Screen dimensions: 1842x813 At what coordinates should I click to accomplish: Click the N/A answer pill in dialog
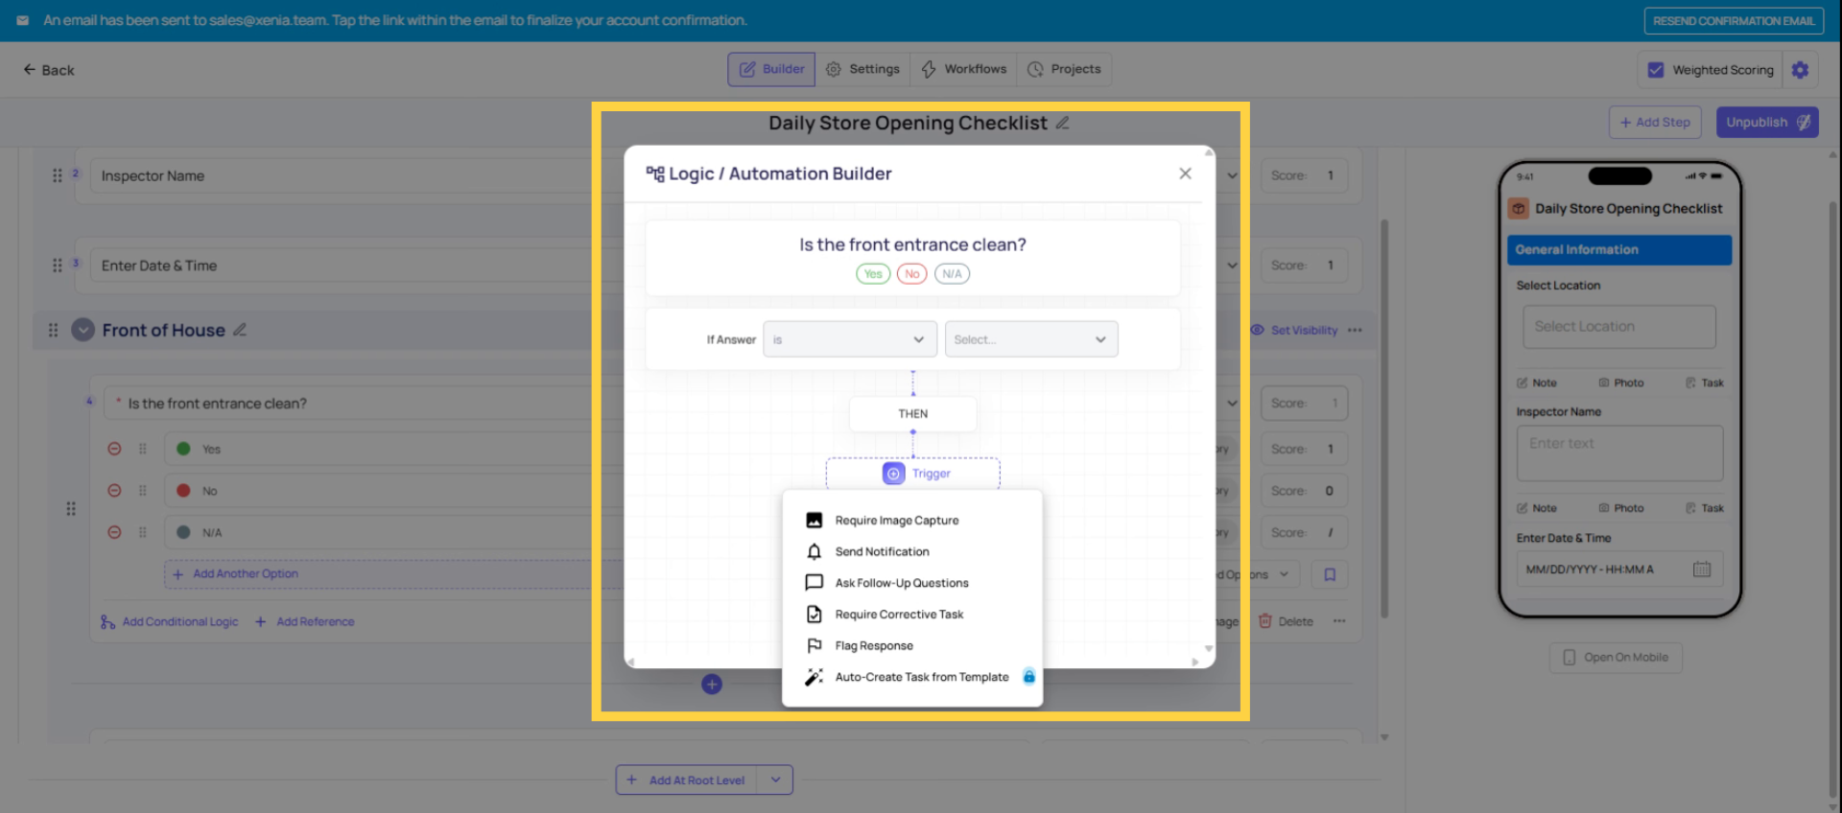point(952,274)
